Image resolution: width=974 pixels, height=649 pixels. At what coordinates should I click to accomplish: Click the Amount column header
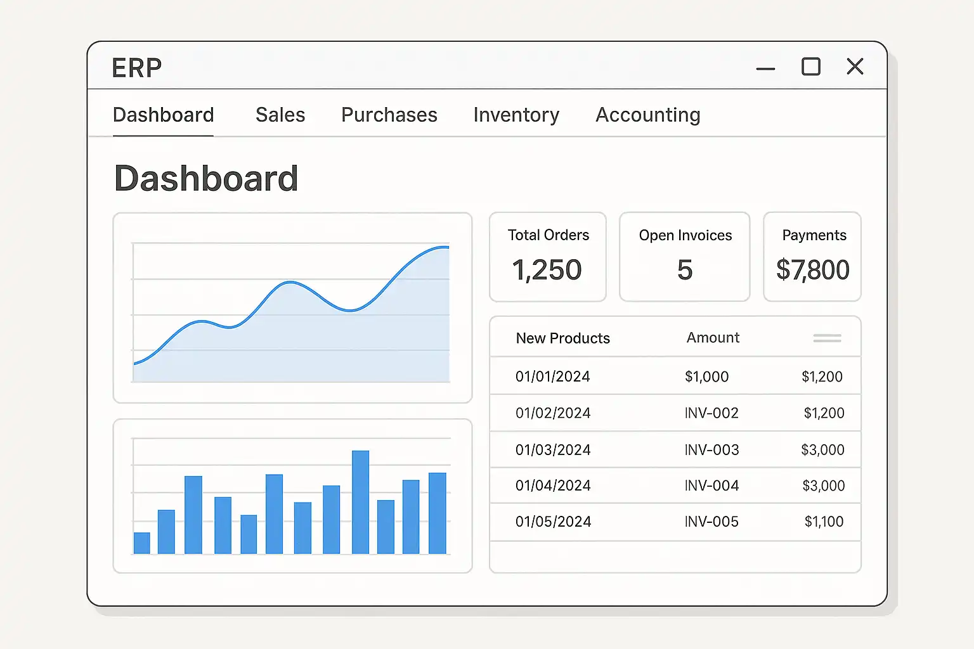(x=713, y=338)
